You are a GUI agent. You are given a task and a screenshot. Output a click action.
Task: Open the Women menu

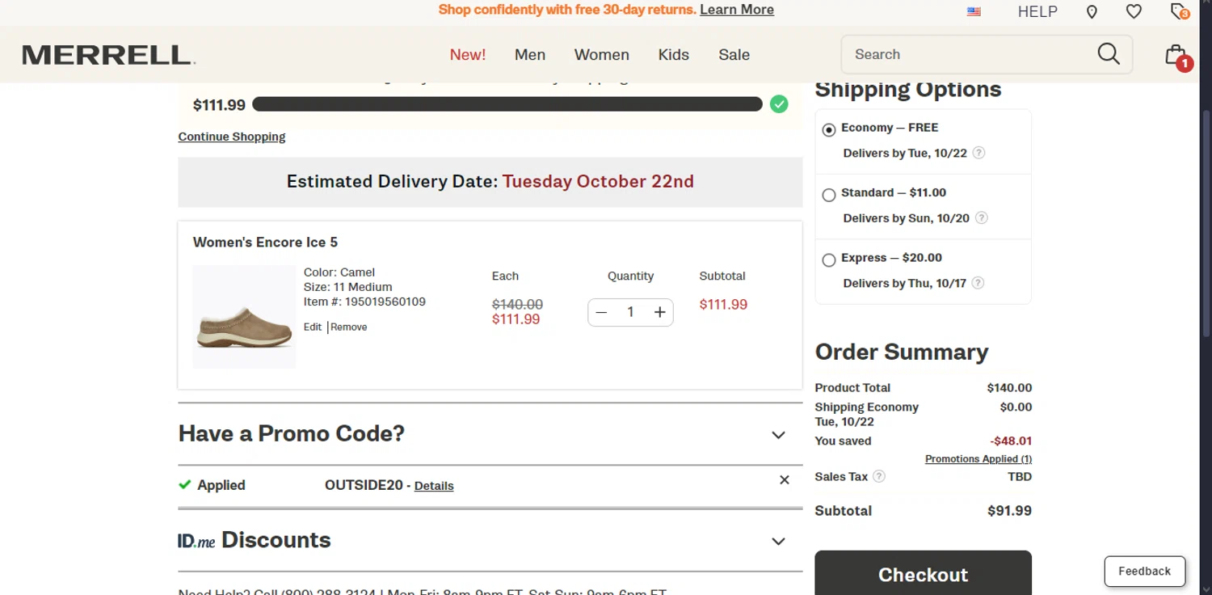pos(602,55)
